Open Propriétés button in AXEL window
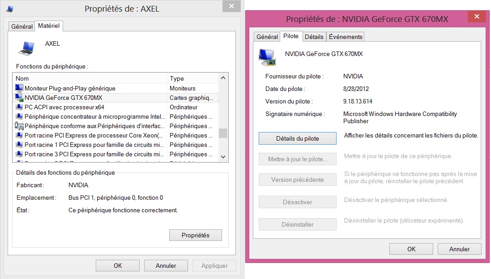Screen dimensions: 491x279 tap(196, 235)
